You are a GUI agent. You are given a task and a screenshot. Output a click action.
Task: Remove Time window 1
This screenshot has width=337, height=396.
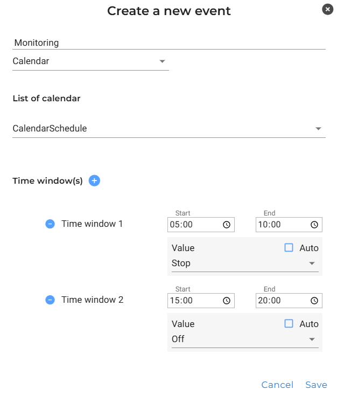coord(50,224)
